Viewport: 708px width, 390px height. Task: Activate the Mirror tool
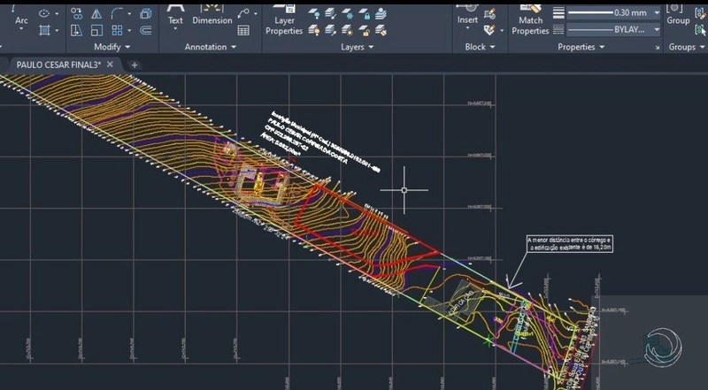coord(96,13)
